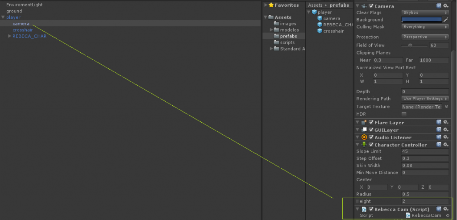Toggle the HDR checkbox
457x220 pixels.
[404, 114]
